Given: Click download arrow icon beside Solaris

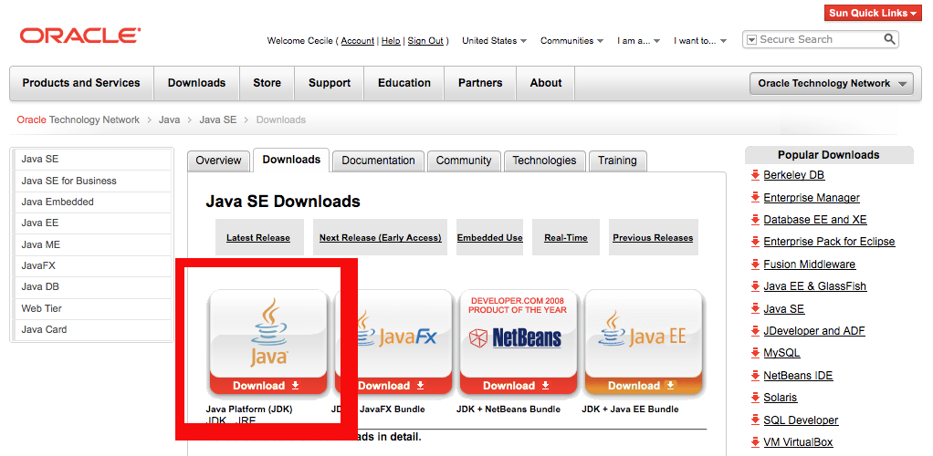Looking at the screenshot, I should tap(754, 397).
